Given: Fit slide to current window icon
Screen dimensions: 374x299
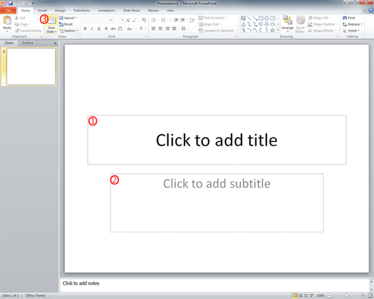Looking at the screenshot, I should [x=370, y=296].
